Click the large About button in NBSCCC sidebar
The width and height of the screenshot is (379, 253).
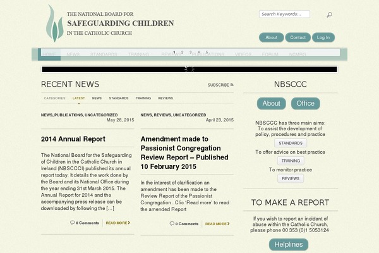271,103
